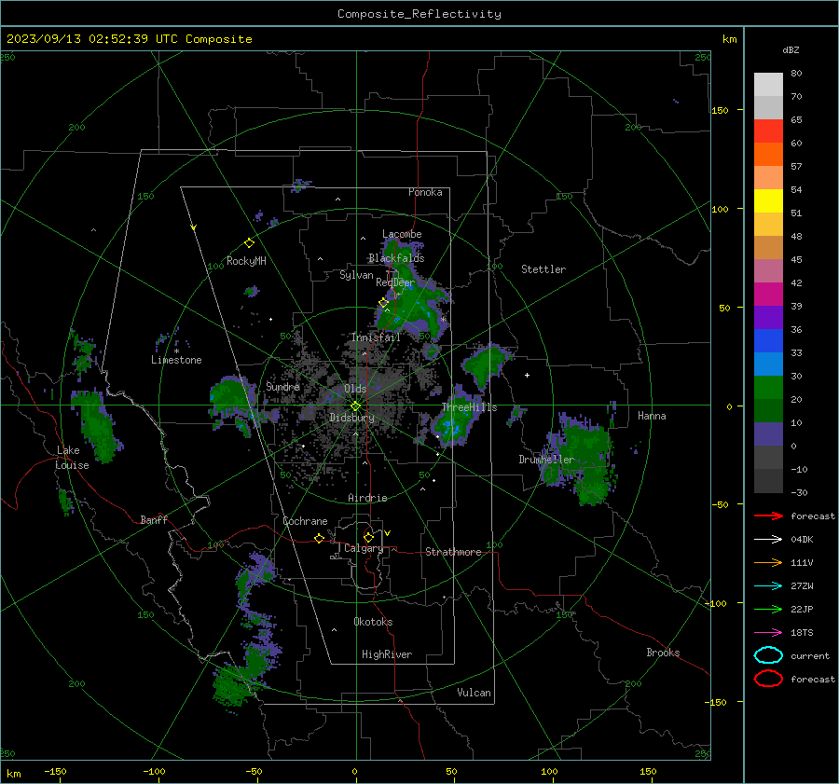Viewport: 839px width, 784px height.
Task: Select the 33 dBZ blue color swatch
Action: tap(768, 340)
